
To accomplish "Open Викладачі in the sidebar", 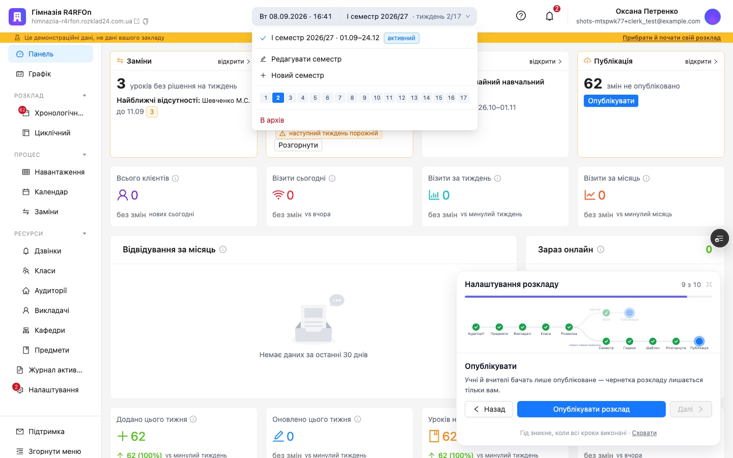I will click(51, 310).
